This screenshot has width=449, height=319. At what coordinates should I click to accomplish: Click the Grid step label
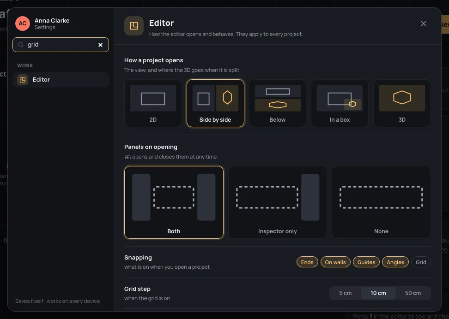point(137,289)
